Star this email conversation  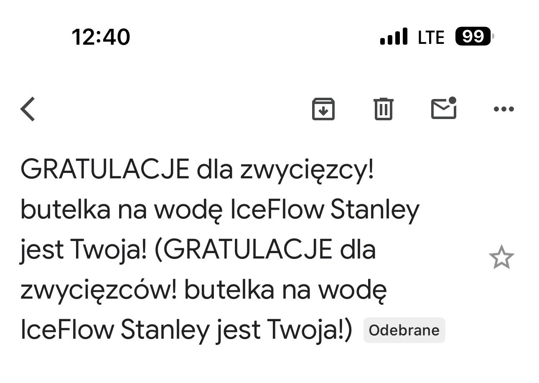coord(501,257)
